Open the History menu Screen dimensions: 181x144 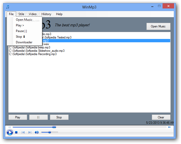click(x=46, y=14)
